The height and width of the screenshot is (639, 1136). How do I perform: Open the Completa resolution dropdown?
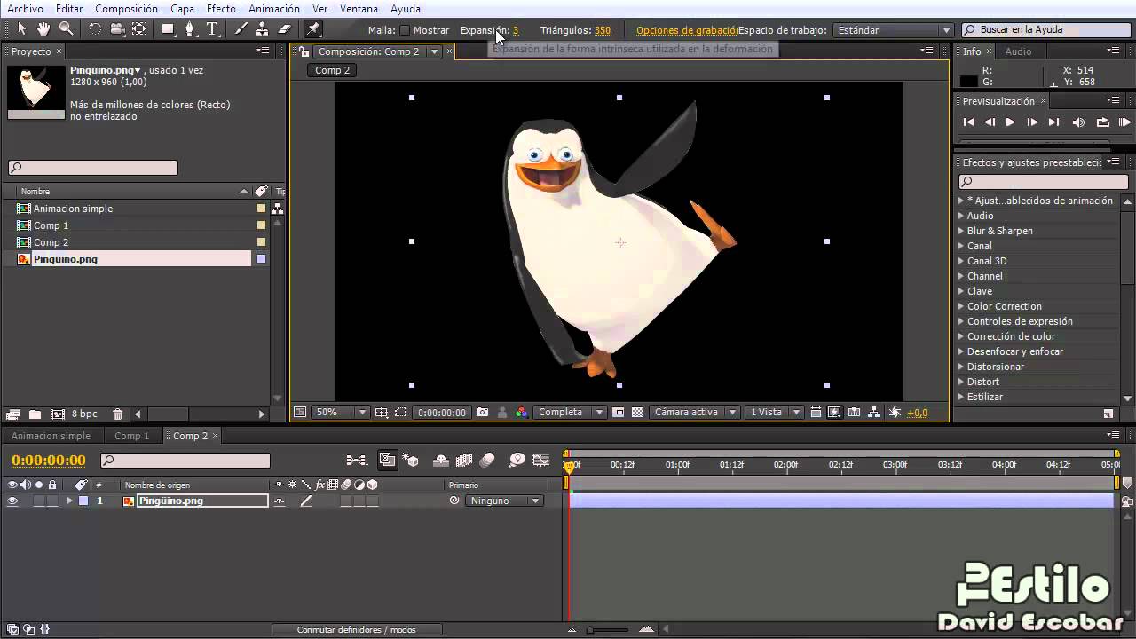[x=570, y=413]
